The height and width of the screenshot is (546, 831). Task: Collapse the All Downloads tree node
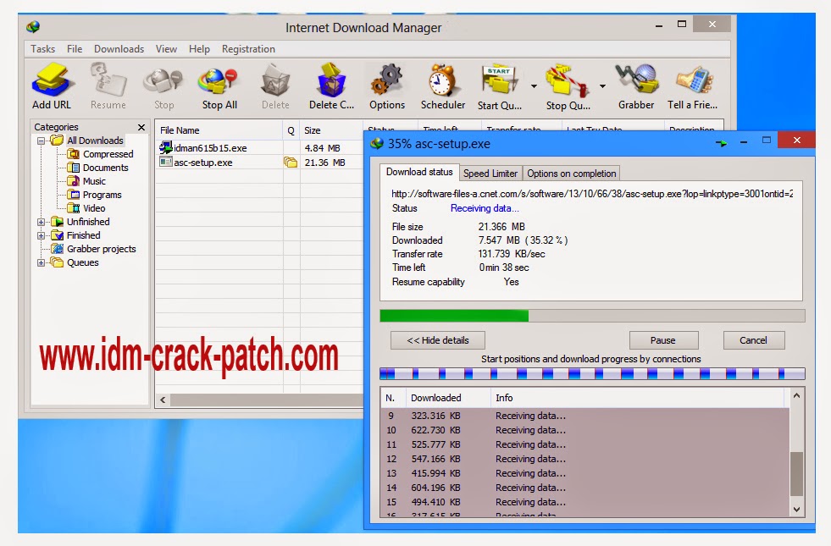(x=41, y=141)
